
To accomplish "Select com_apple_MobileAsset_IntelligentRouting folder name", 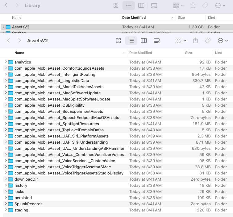I will pyautogui.click(x=55, y=75).
